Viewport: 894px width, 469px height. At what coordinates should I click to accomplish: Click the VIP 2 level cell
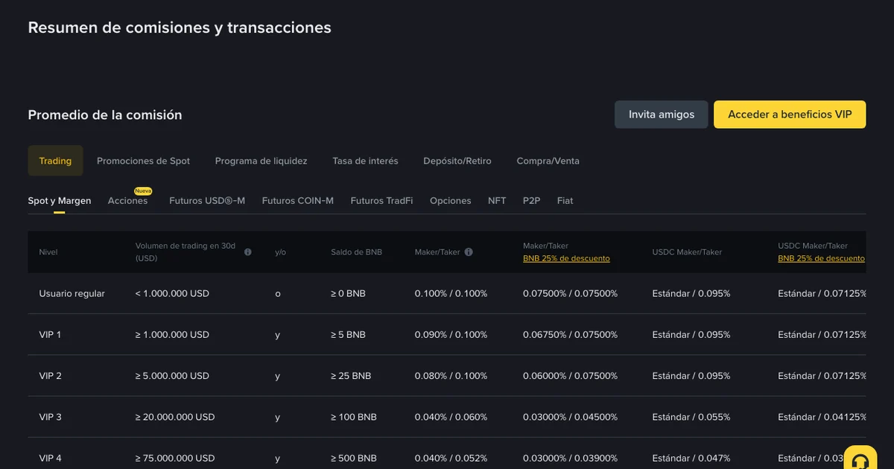50,376
